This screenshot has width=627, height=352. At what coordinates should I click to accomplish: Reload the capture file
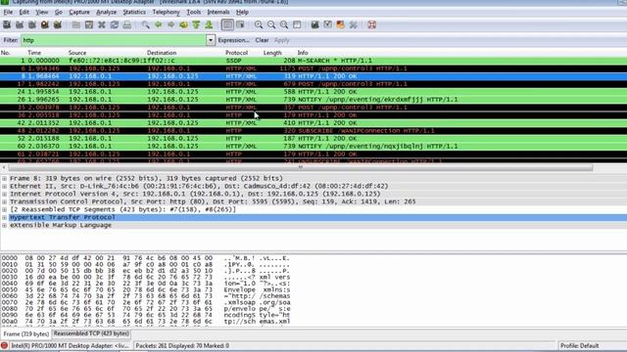[x=115, y=24]
